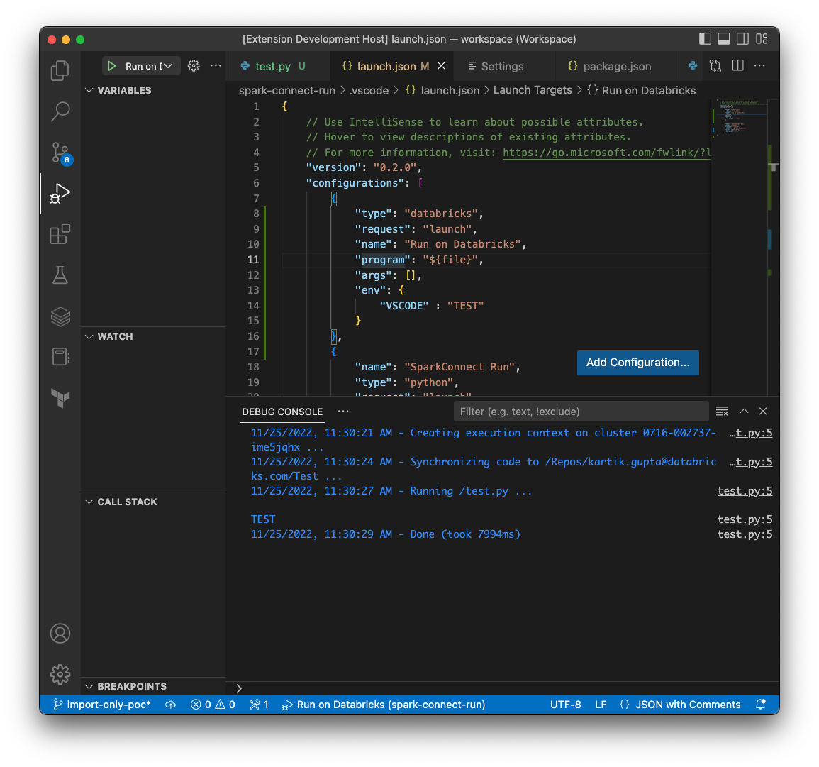Open panel more actions ellipsis next to Debug Console
Image resolution: width=819 pixels, height=767 pixels.
(343, 412)
